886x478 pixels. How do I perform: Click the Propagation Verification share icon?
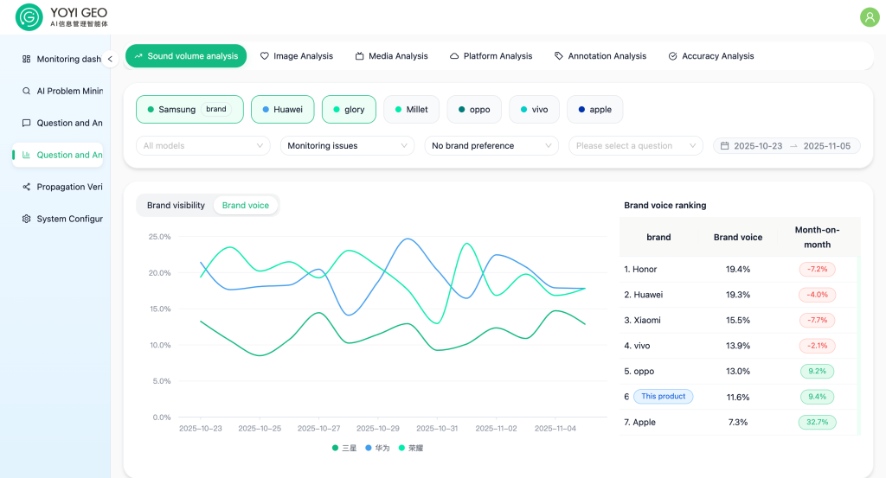coord(27,187)
